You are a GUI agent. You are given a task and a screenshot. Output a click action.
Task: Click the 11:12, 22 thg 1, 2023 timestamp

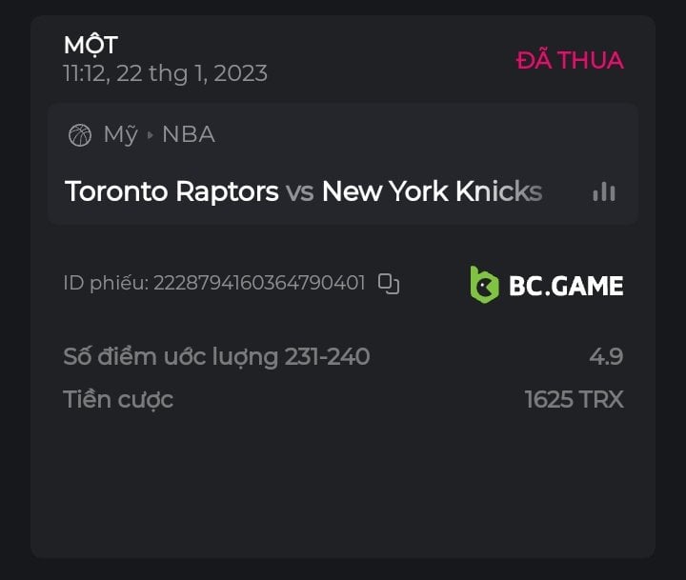coord(165,73)
